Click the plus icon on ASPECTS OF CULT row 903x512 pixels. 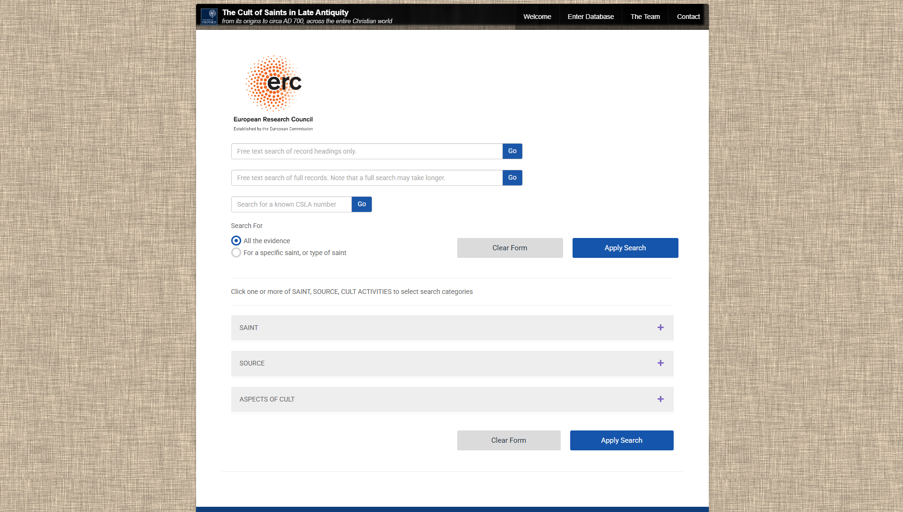point(660,399)
